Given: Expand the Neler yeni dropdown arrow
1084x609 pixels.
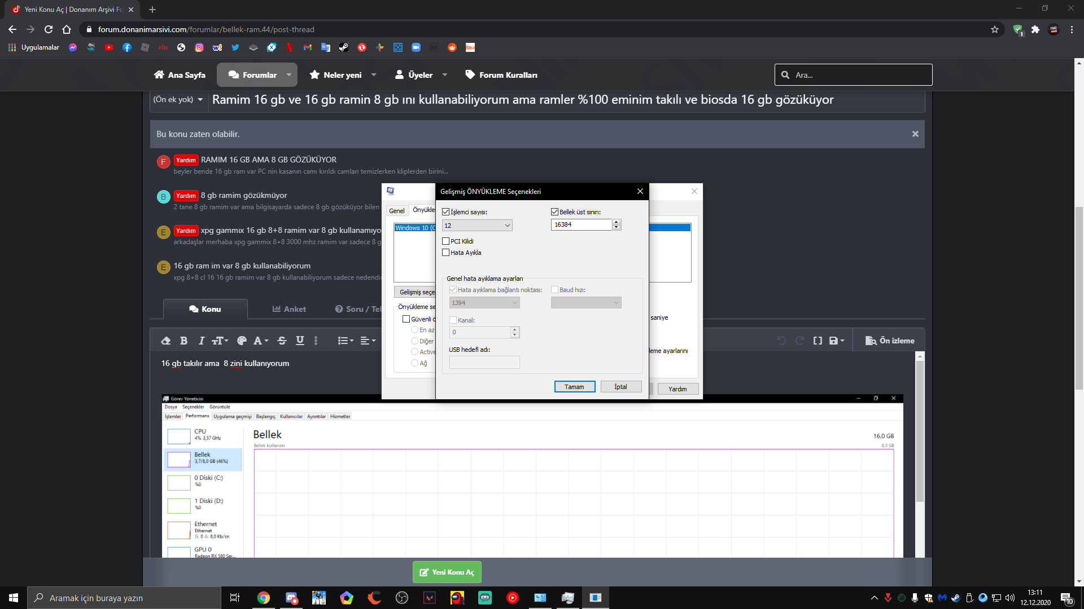Looking at the screenshot, I should [374, 75].
